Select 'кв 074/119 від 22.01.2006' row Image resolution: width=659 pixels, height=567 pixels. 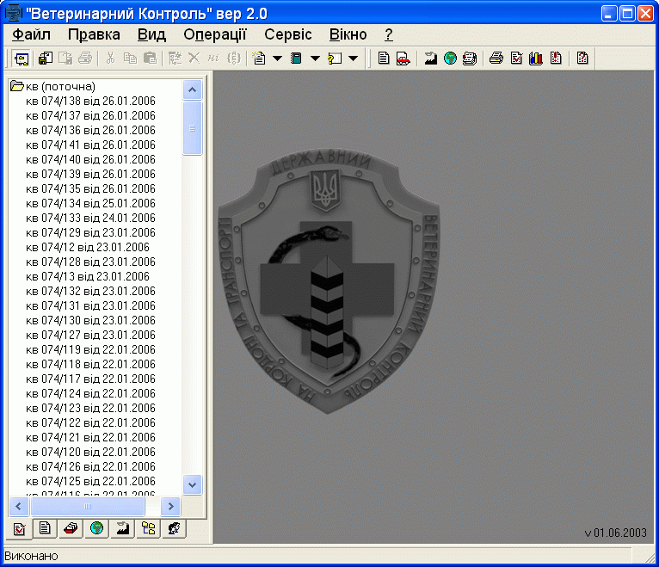coord(91,349)
